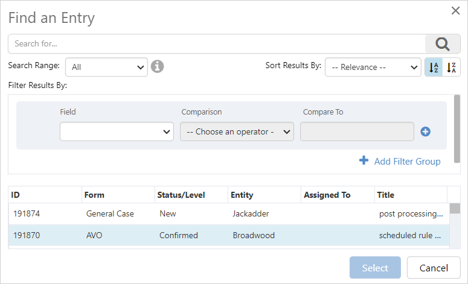Toggle ascending A-Z sort order
The width and height of the screenshot is (468, 284).
[x=434, y=67]
